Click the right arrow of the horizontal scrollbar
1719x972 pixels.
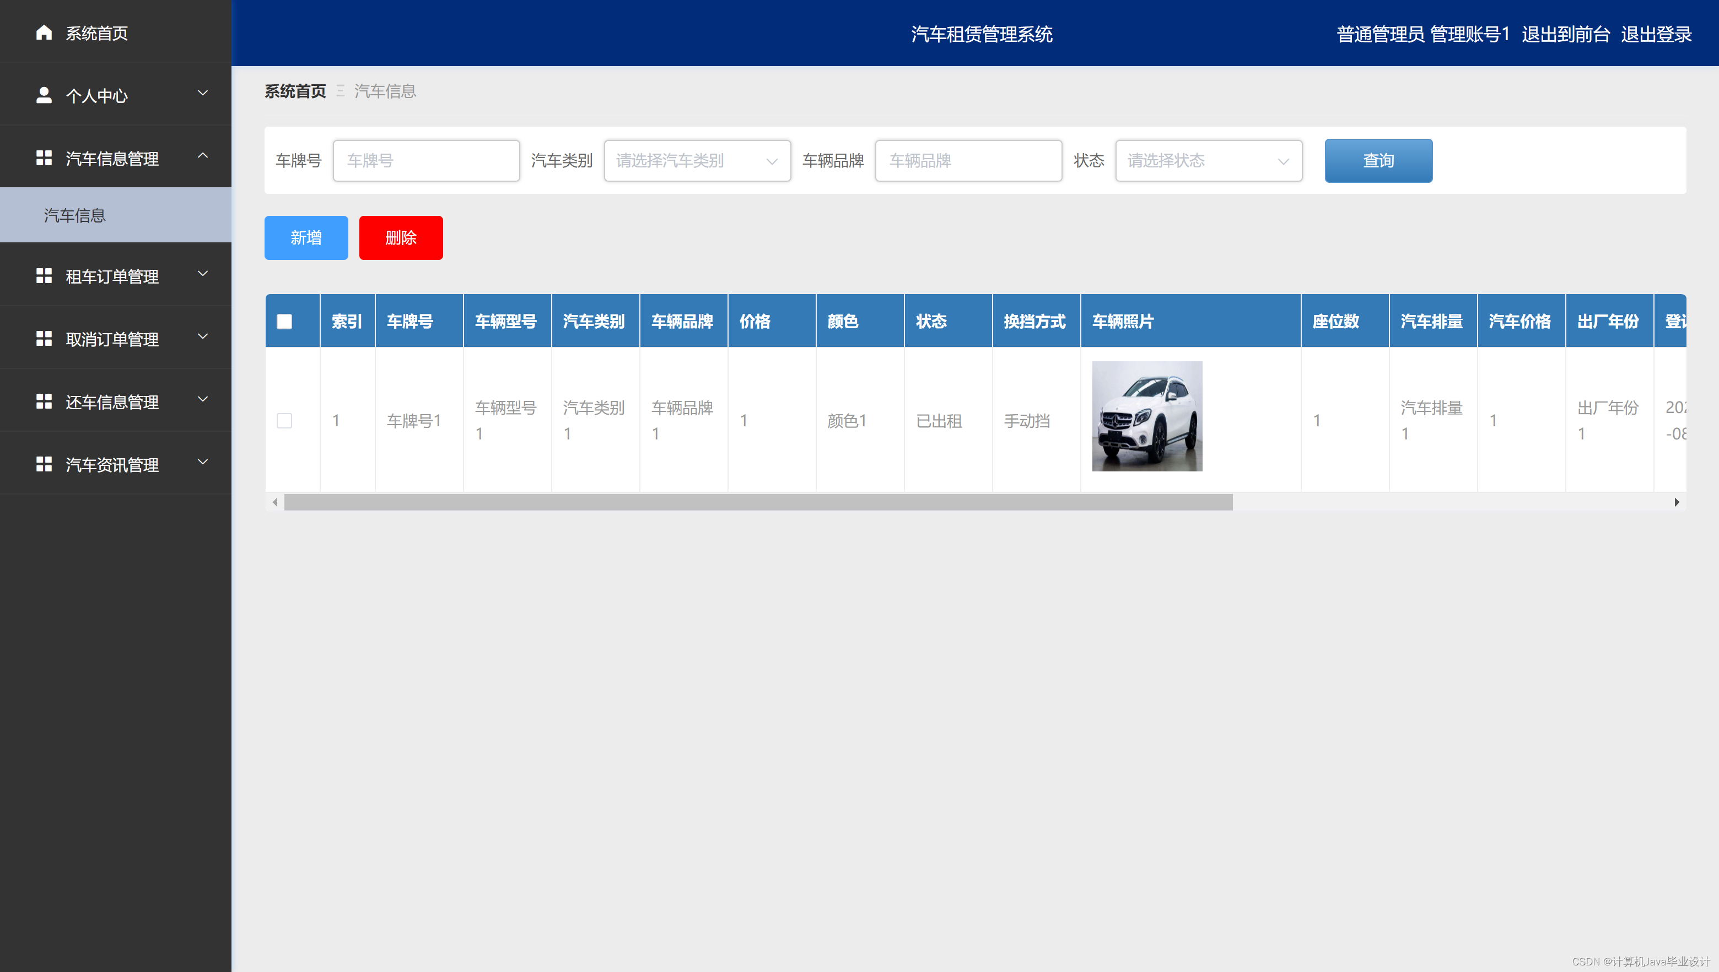pos(1676,502)
